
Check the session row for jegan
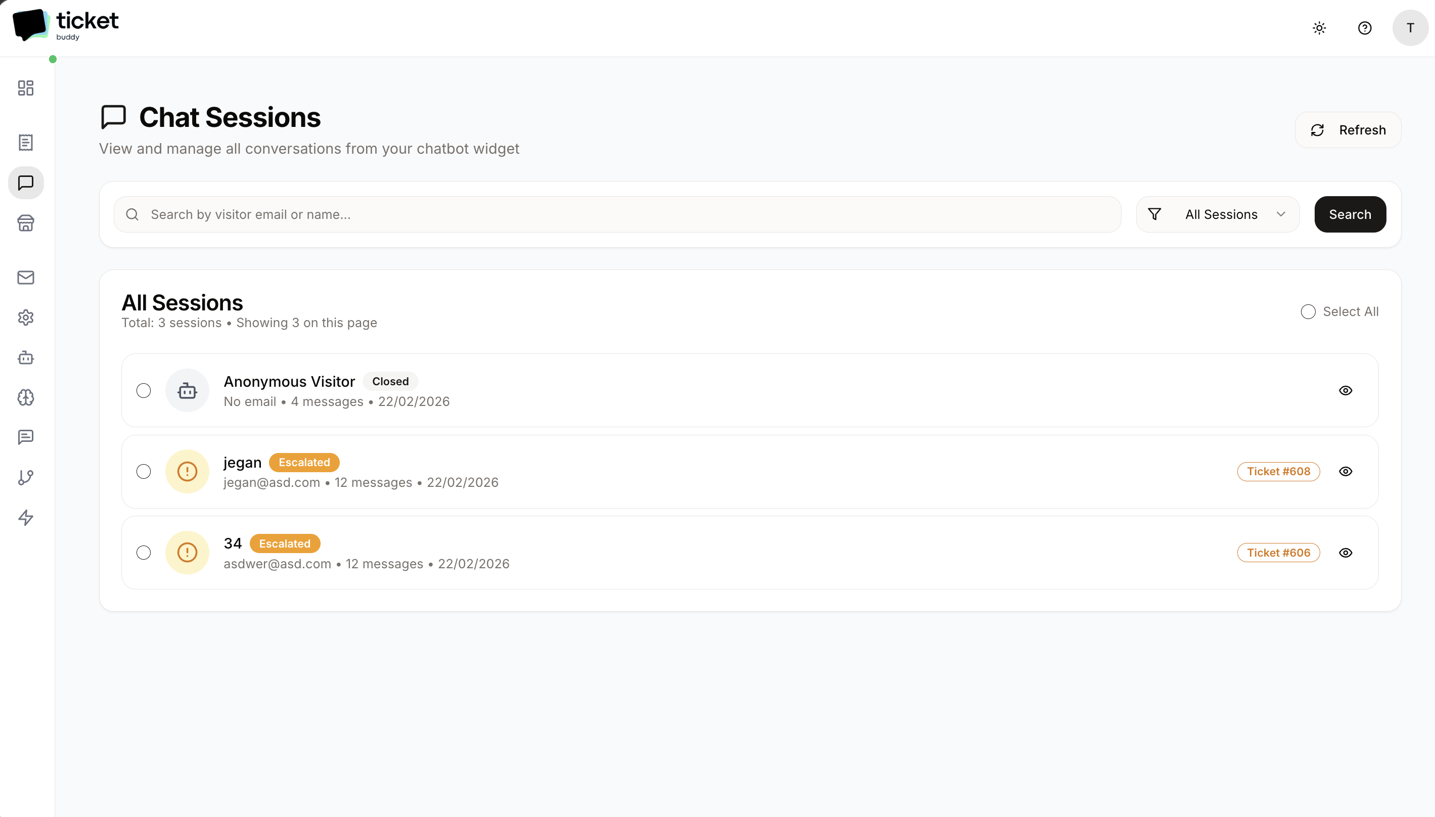[x=144, y=471]
